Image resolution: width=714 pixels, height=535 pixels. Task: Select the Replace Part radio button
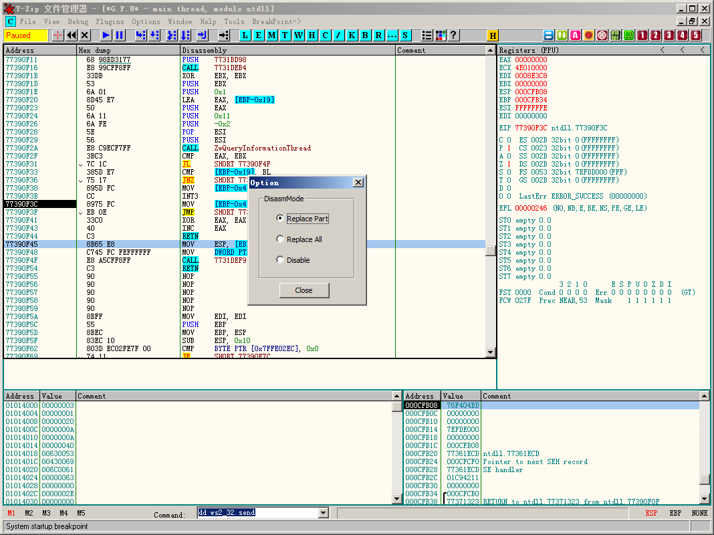280,219
